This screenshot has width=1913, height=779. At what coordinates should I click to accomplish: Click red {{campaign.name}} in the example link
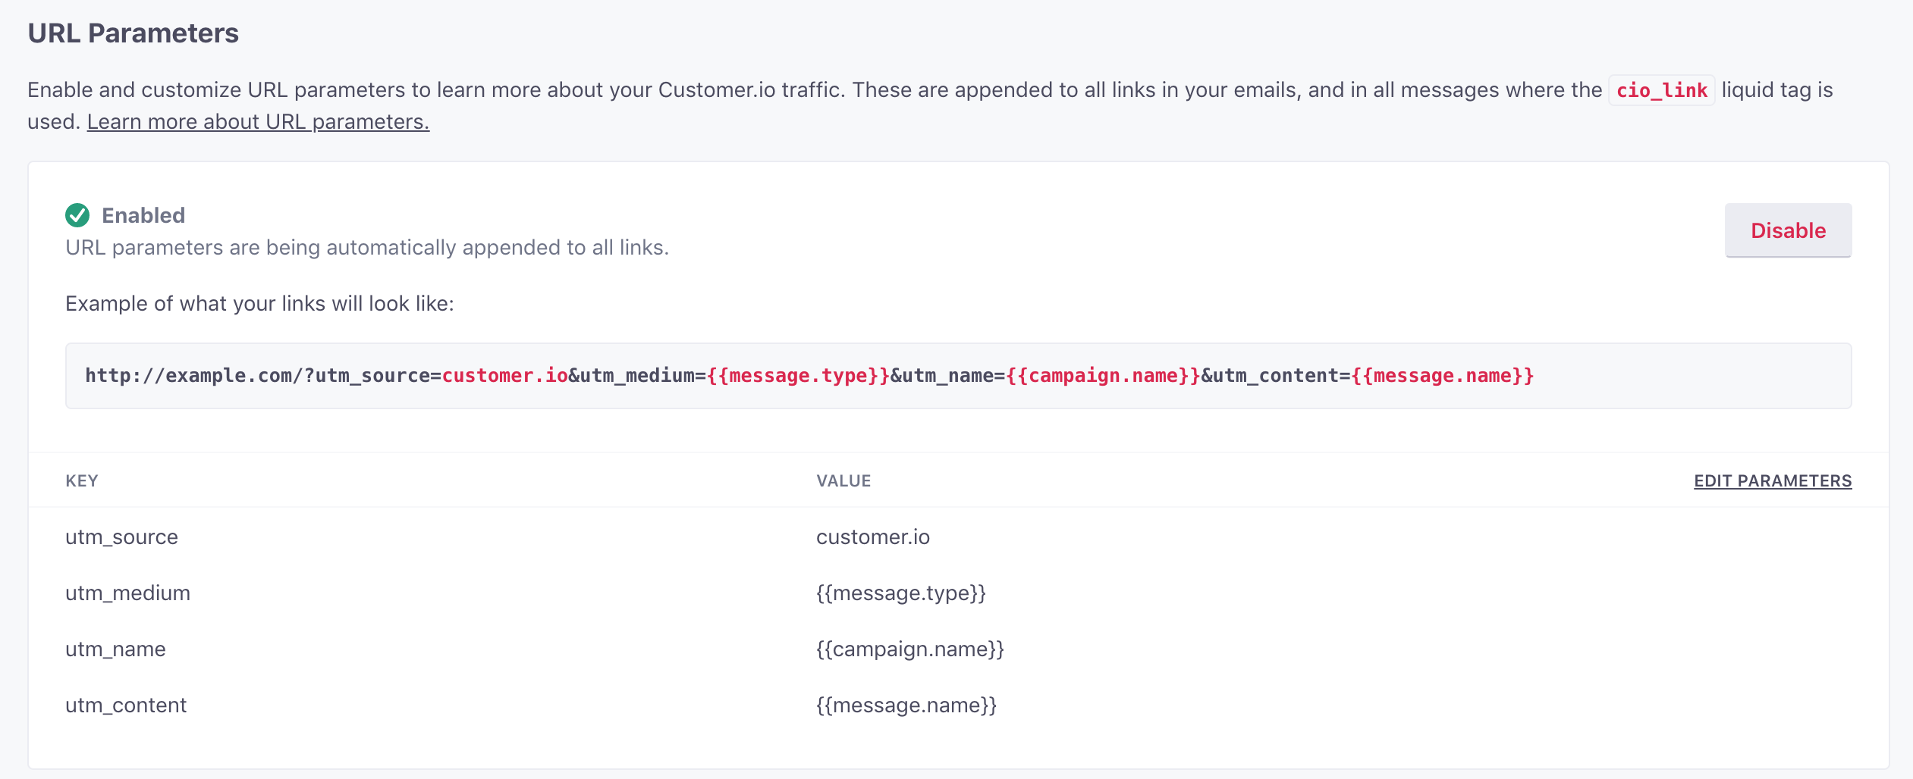click(1103, 376)
